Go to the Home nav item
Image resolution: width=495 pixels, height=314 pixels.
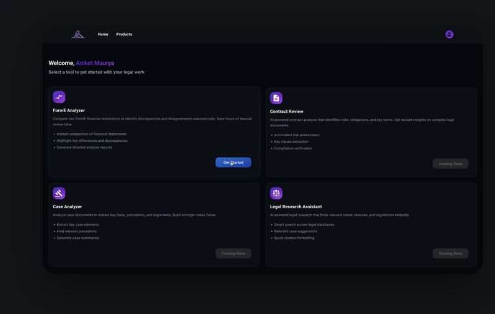tap(103, 35)
